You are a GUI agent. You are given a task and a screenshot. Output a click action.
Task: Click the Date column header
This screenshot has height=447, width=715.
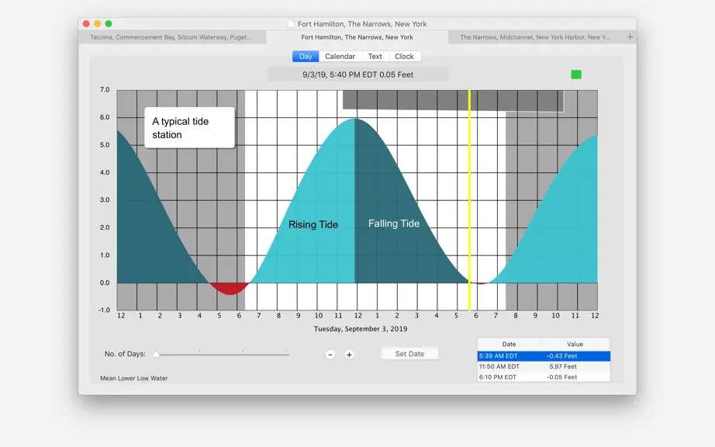pyautogui.click(x=509, y=344)
